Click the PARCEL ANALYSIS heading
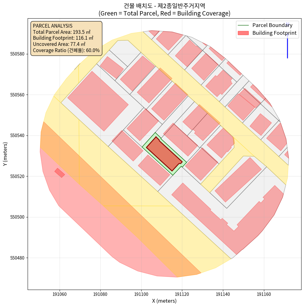 pyautogui.click(x=52, y=26)
